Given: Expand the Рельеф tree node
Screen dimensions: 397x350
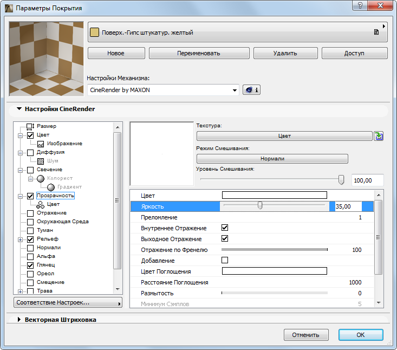Looking at the screenshot, I should 20,239.
